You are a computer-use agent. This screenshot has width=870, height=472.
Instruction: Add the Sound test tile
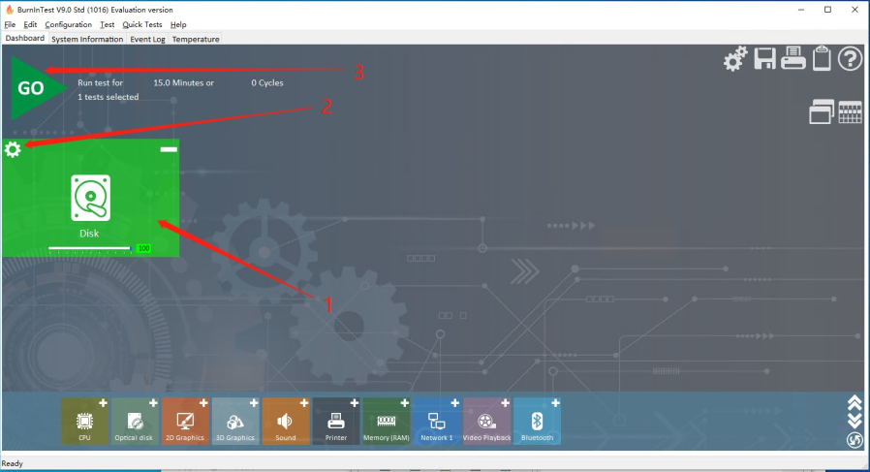click(x=285, y=421)
